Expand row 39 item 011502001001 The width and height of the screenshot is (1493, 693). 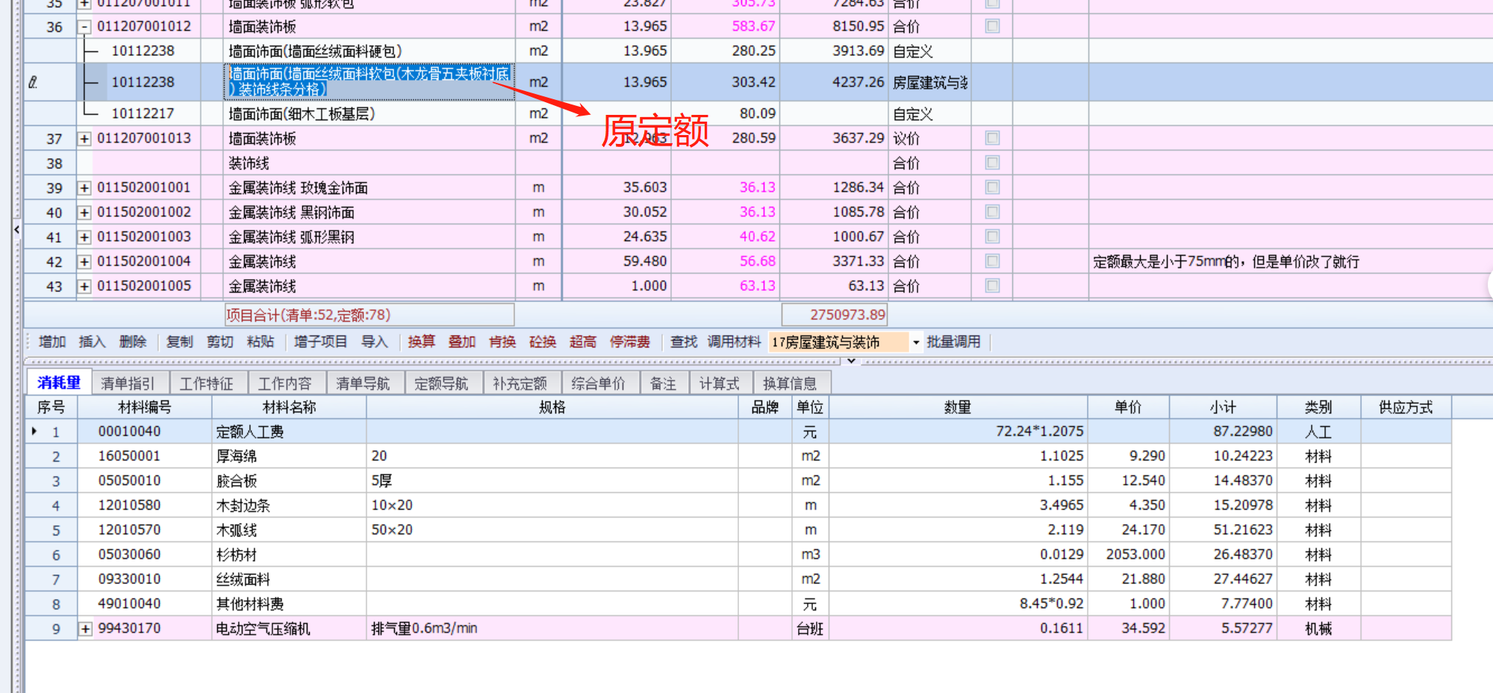pyautogui.click(x=84, y=188)
